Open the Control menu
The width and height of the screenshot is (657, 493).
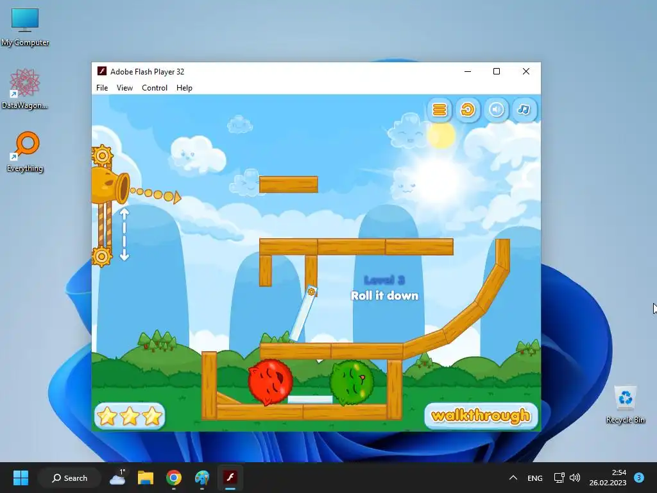coord(155,87)
